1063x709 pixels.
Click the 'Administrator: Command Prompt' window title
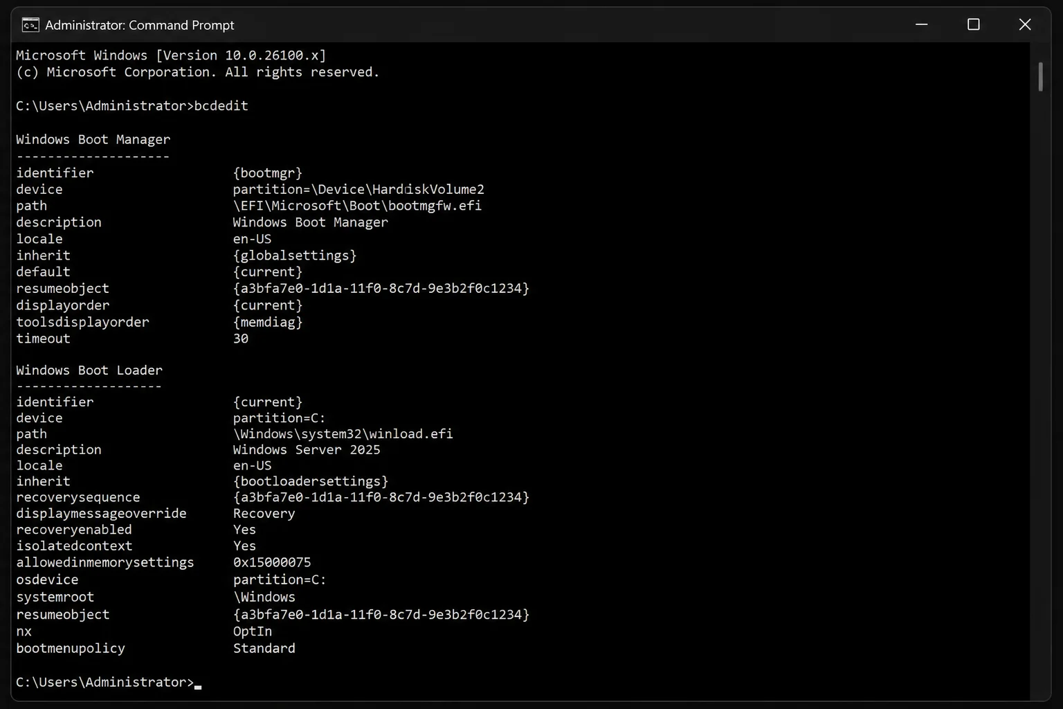140,25
